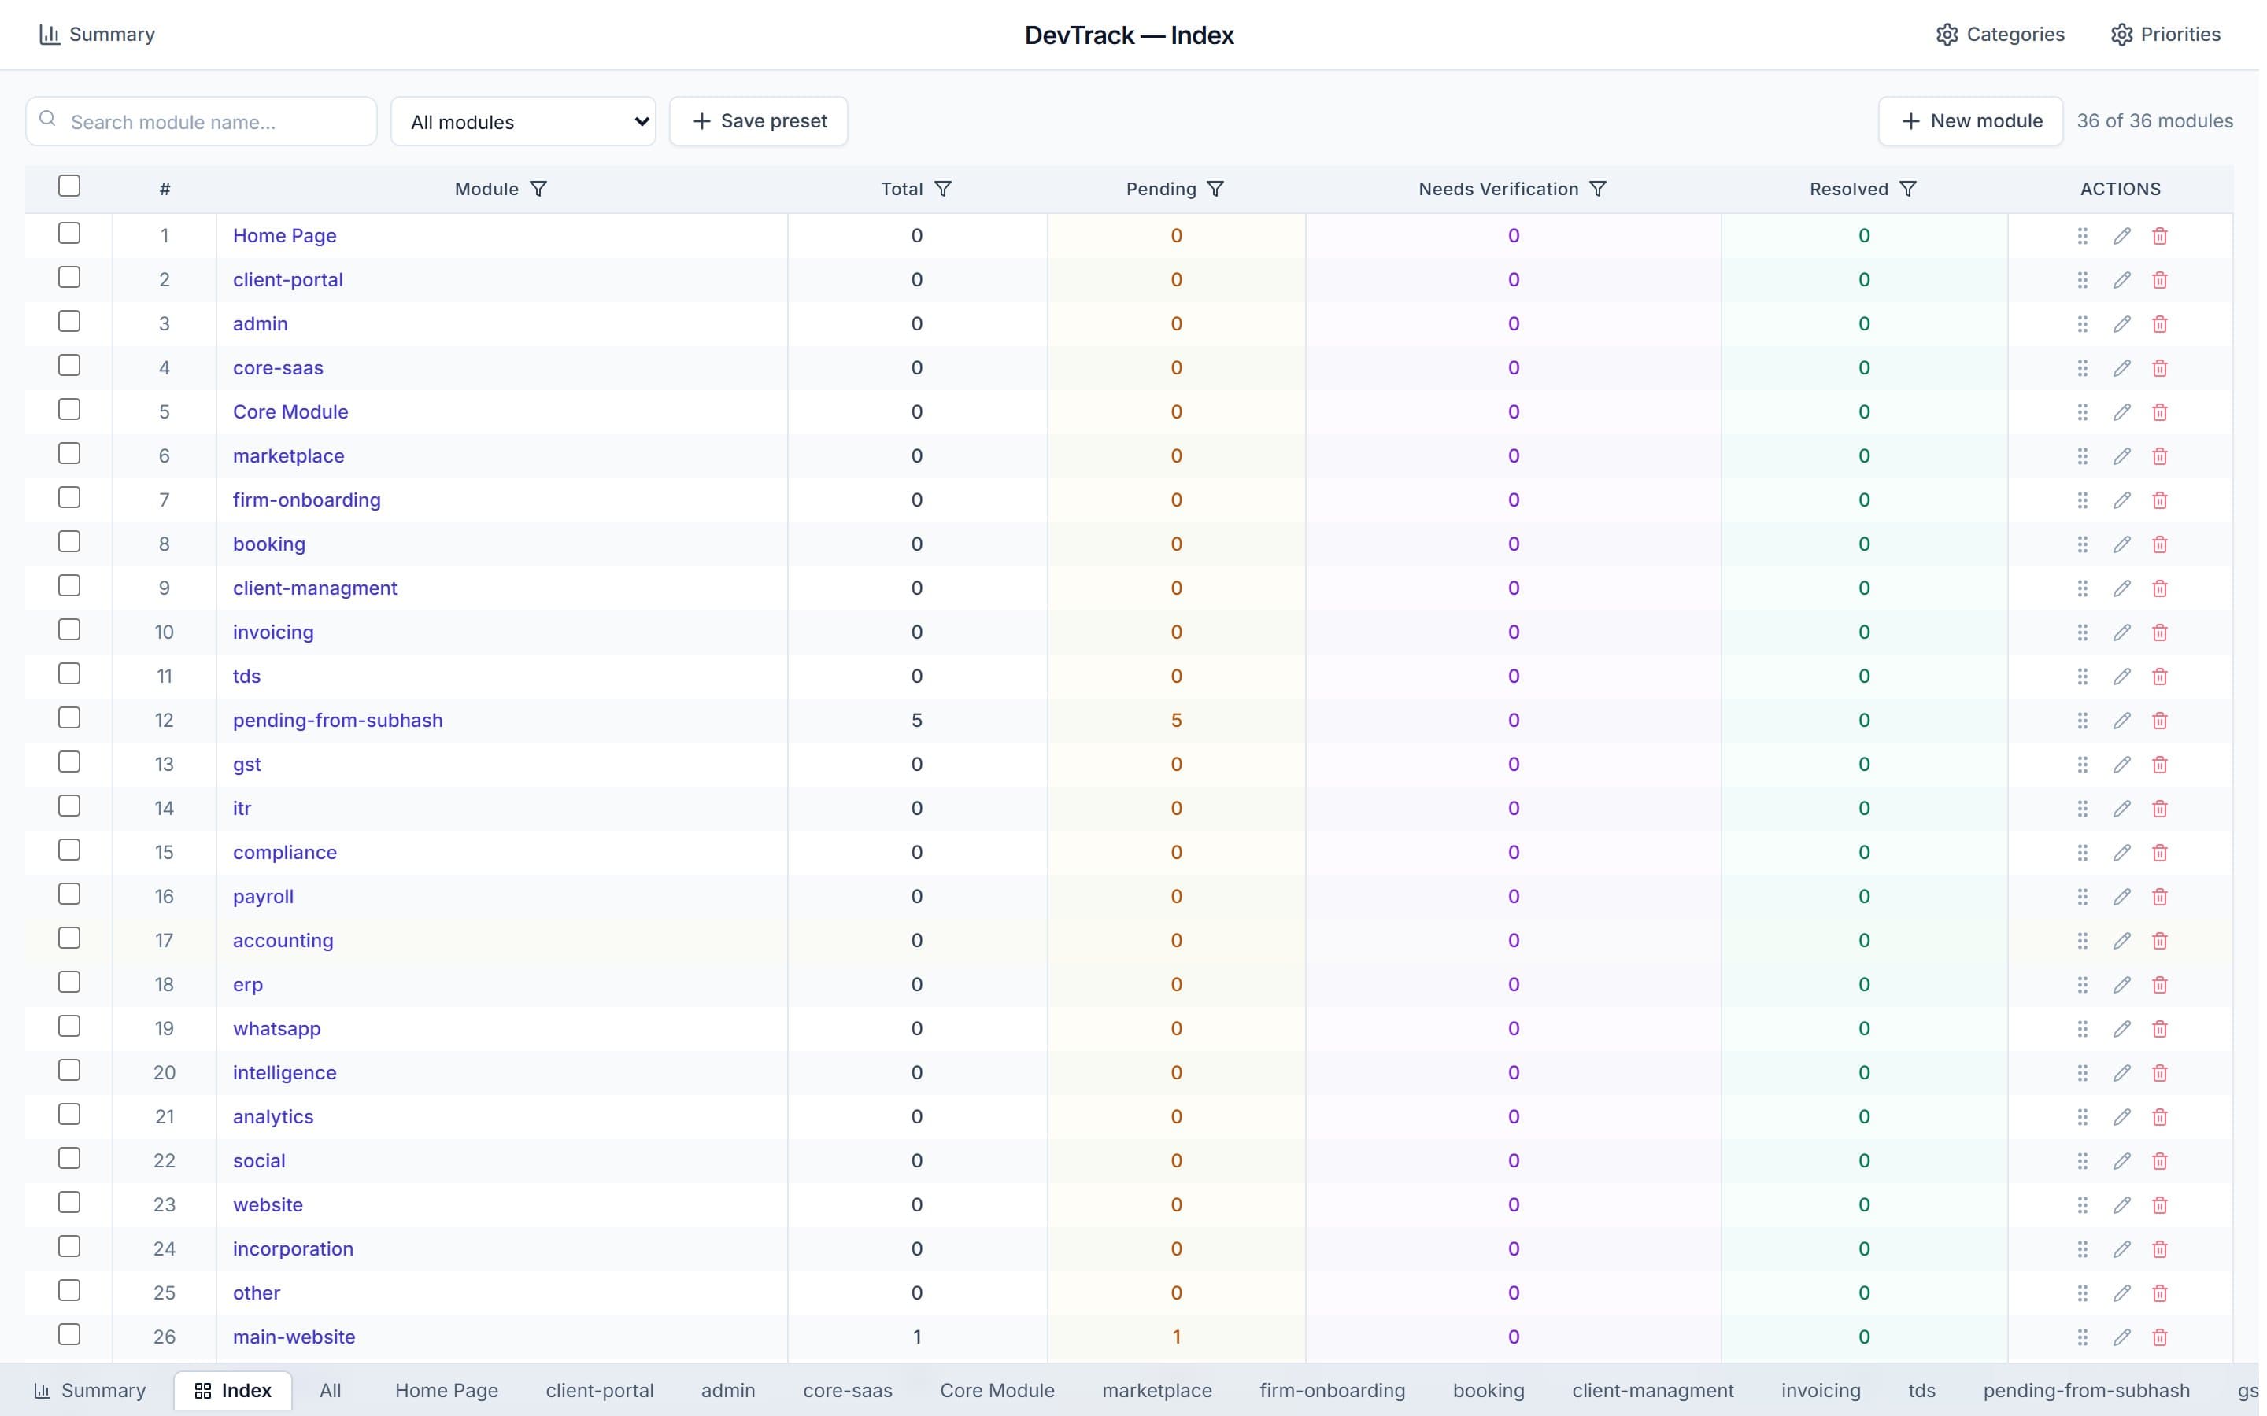Tick the payroll row checkbox
The width and height of the screenshot is (2267, 1416).
pos(69,894)
